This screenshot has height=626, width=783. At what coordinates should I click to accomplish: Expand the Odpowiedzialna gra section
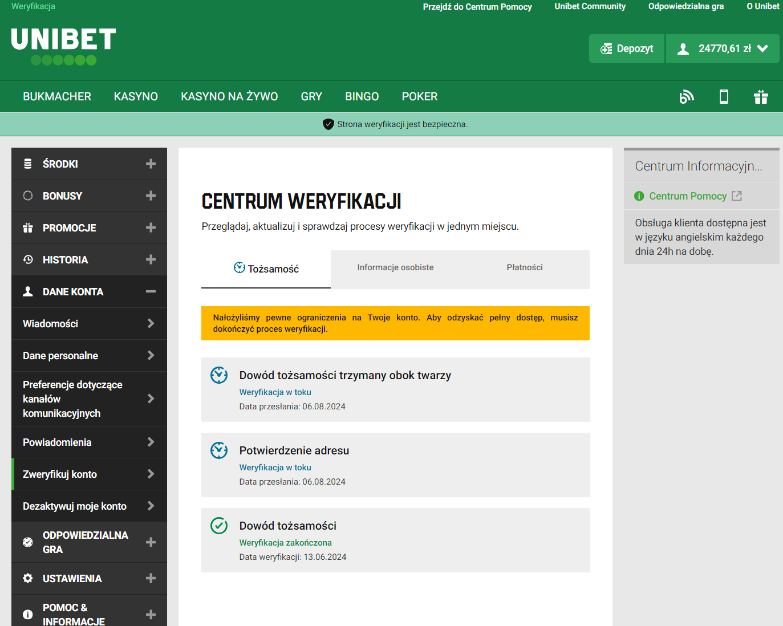(151, 542)
